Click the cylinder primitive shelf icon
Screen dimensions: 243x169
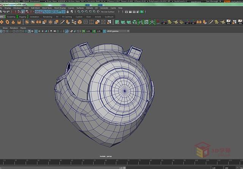click(x=19, y=22)
